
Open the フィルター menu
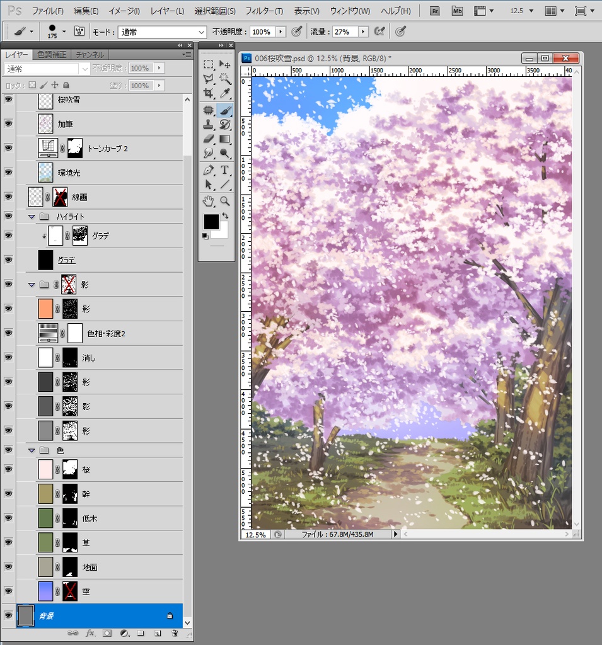264,11
